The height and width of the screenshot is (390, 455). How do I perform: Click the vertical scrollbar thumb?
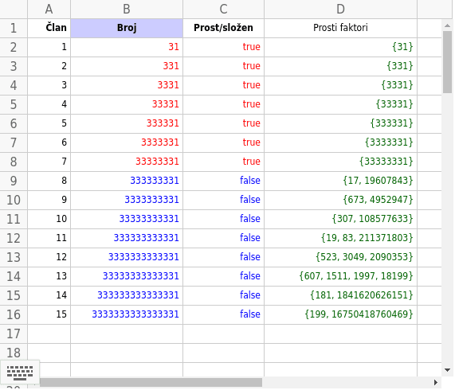point(447,62)
